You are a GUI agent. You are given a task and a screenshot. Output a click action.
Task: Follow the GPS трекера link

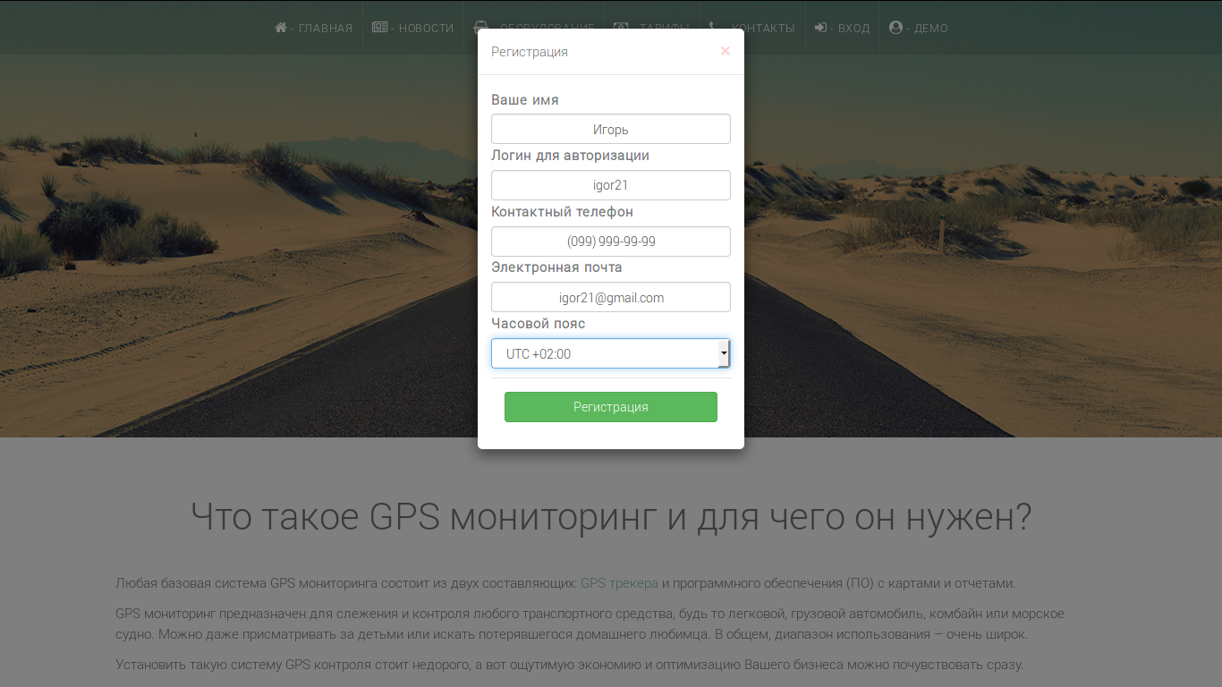point(619,583)
